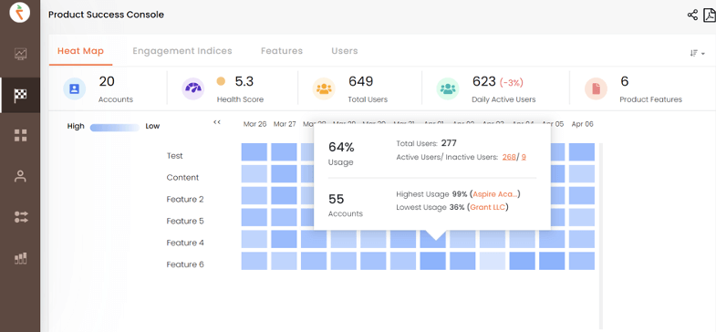Open the bar chart reports sidebar icon
This screenshot has width=716, height=332.
click(x=21, y=258)
